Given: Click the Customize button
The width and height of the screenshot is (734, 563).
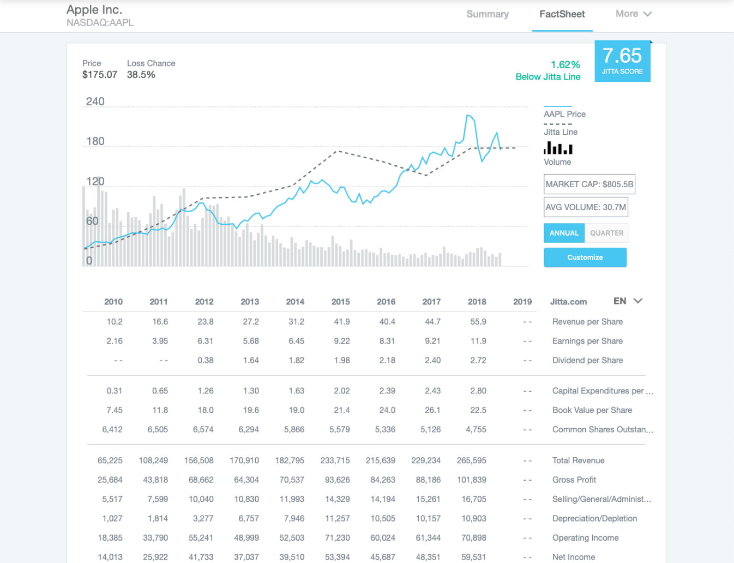Looking at the screenshot, I should [x=585, y=257].
